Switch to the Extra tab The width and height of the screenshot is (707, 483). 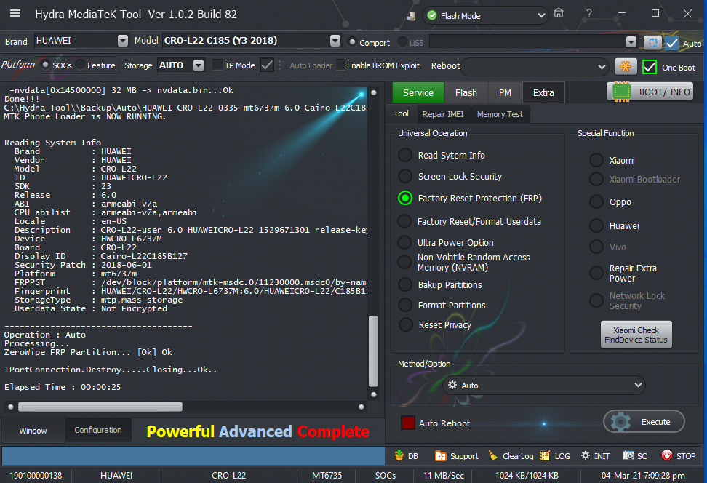[543, 93]
